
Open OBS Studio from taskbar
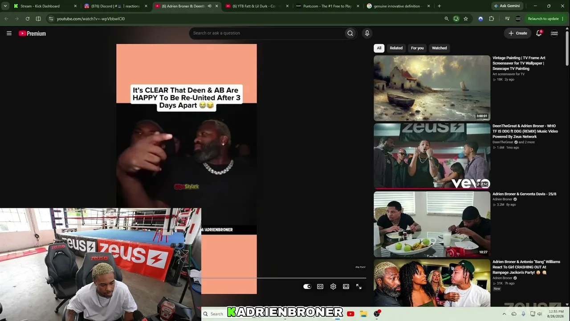click(377, 314)
